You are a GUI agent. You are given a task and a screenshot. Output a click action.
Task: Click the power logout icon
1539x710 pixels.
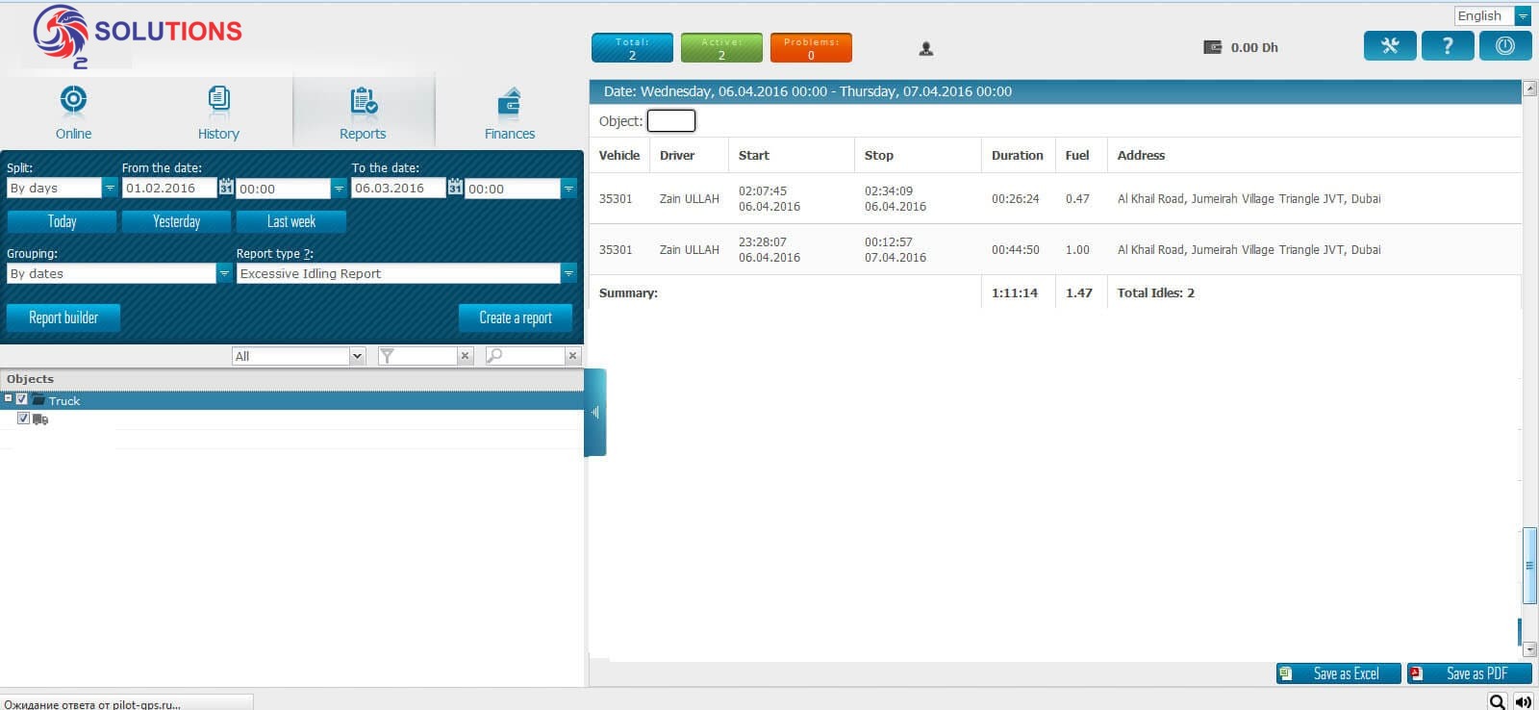(1505, 46)
